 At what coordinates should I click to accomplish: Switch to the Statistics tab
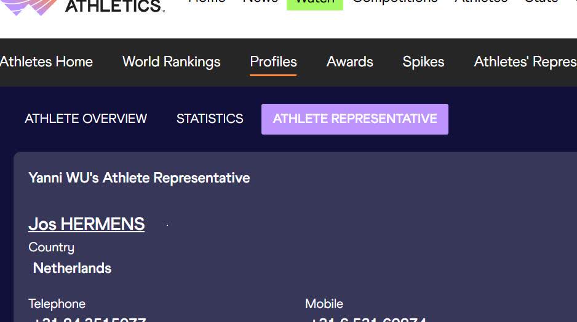click(x=210, y=119)
